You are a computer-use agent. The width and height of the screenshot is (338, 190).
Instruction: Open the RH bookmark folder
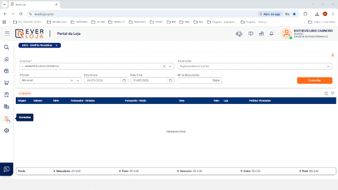(171, 22)
